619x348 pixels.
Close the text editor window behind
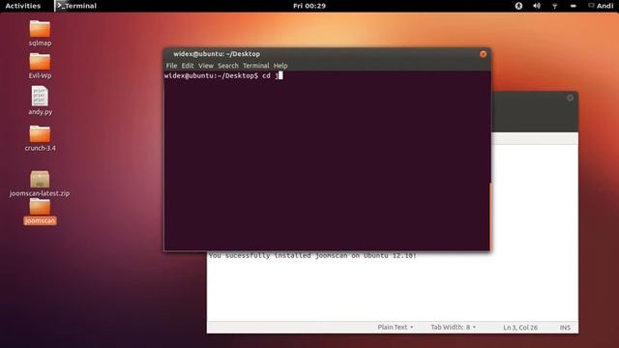coord(570,98)
